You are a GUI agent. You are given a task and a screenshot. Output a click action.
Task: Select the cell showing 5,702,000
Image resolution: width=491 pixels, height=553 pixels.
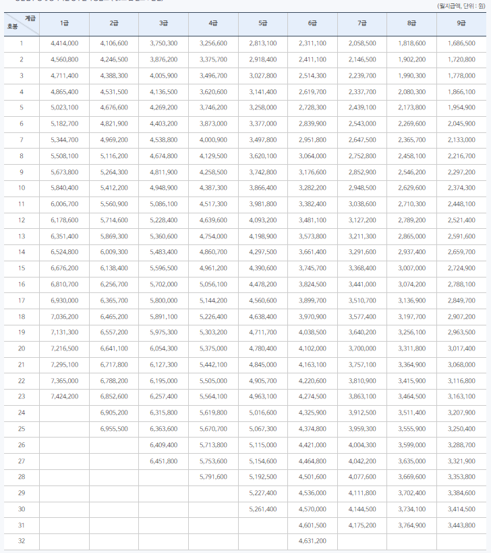164,284
